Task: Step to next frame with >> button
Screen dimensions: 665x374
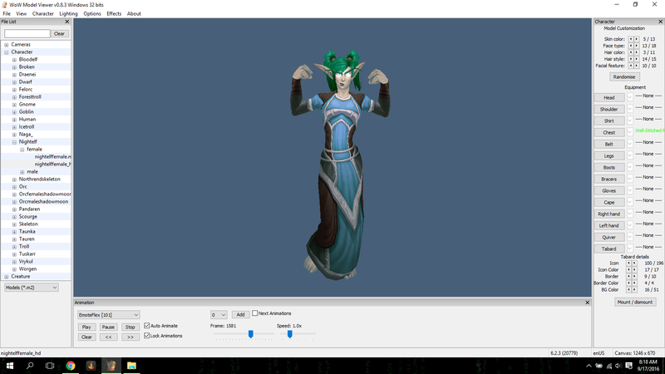Action: point(131,337)
